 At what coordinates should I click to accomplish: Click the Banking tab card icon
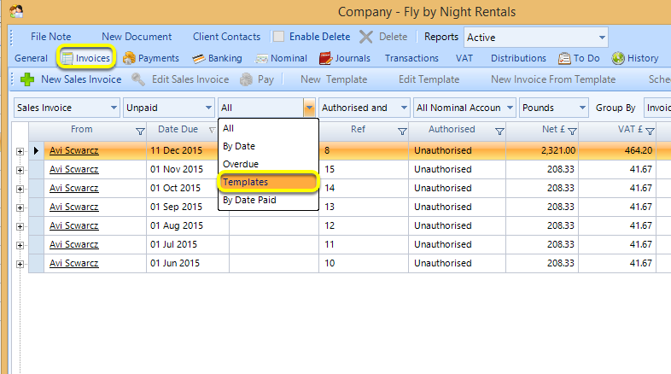click(x=199, y=58)
